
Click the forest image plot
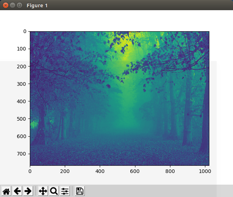120,98
